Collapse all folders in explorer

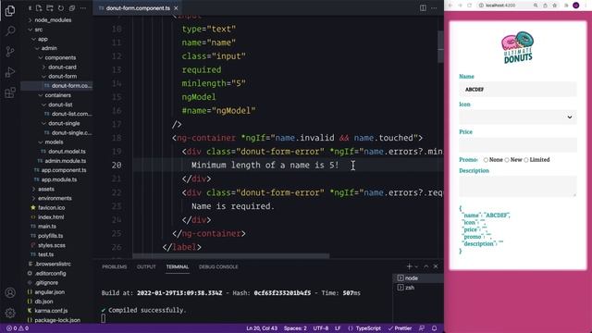coord(72,8)
